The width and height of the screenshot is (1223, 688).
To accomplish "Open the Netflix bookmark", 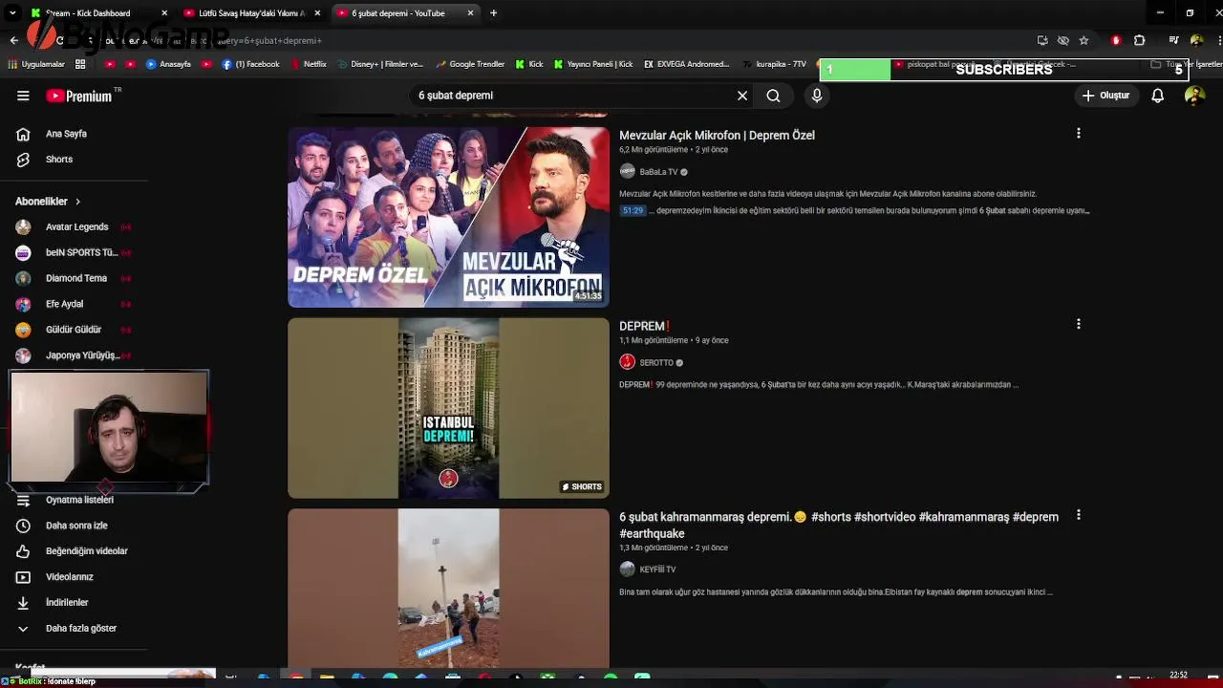I will pyautogui.click(x=309, y=64).
